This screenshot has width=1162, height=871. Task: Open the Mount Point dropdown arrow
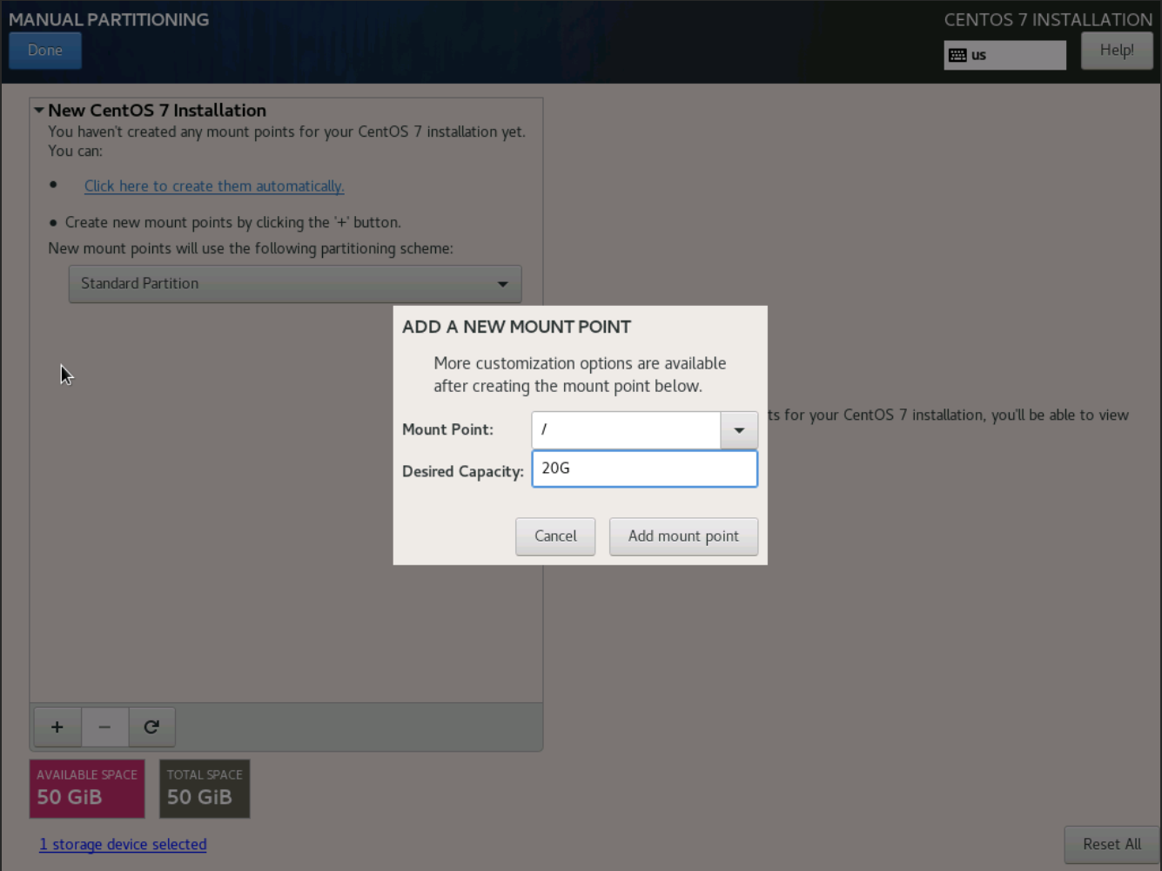pos(739,430)
